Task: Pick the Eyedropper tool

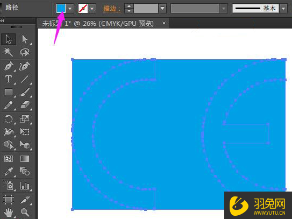Action: [x=9, y=172]
